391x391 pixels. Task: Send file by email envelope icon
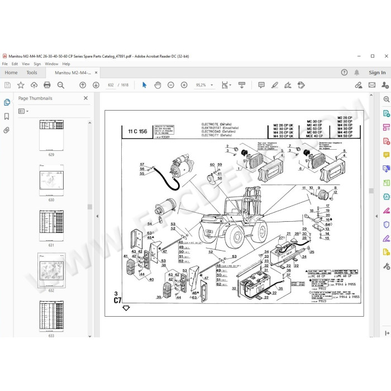tap(372, 85)
